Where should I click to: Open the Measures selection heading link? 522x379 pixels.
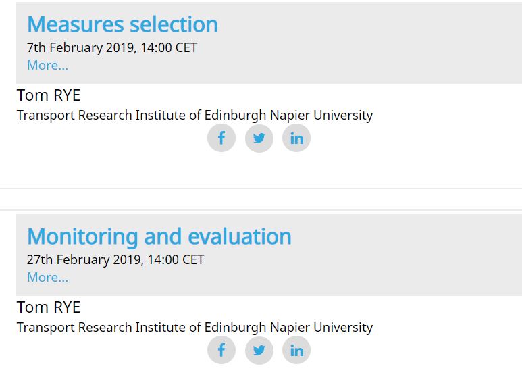point(122,24)
